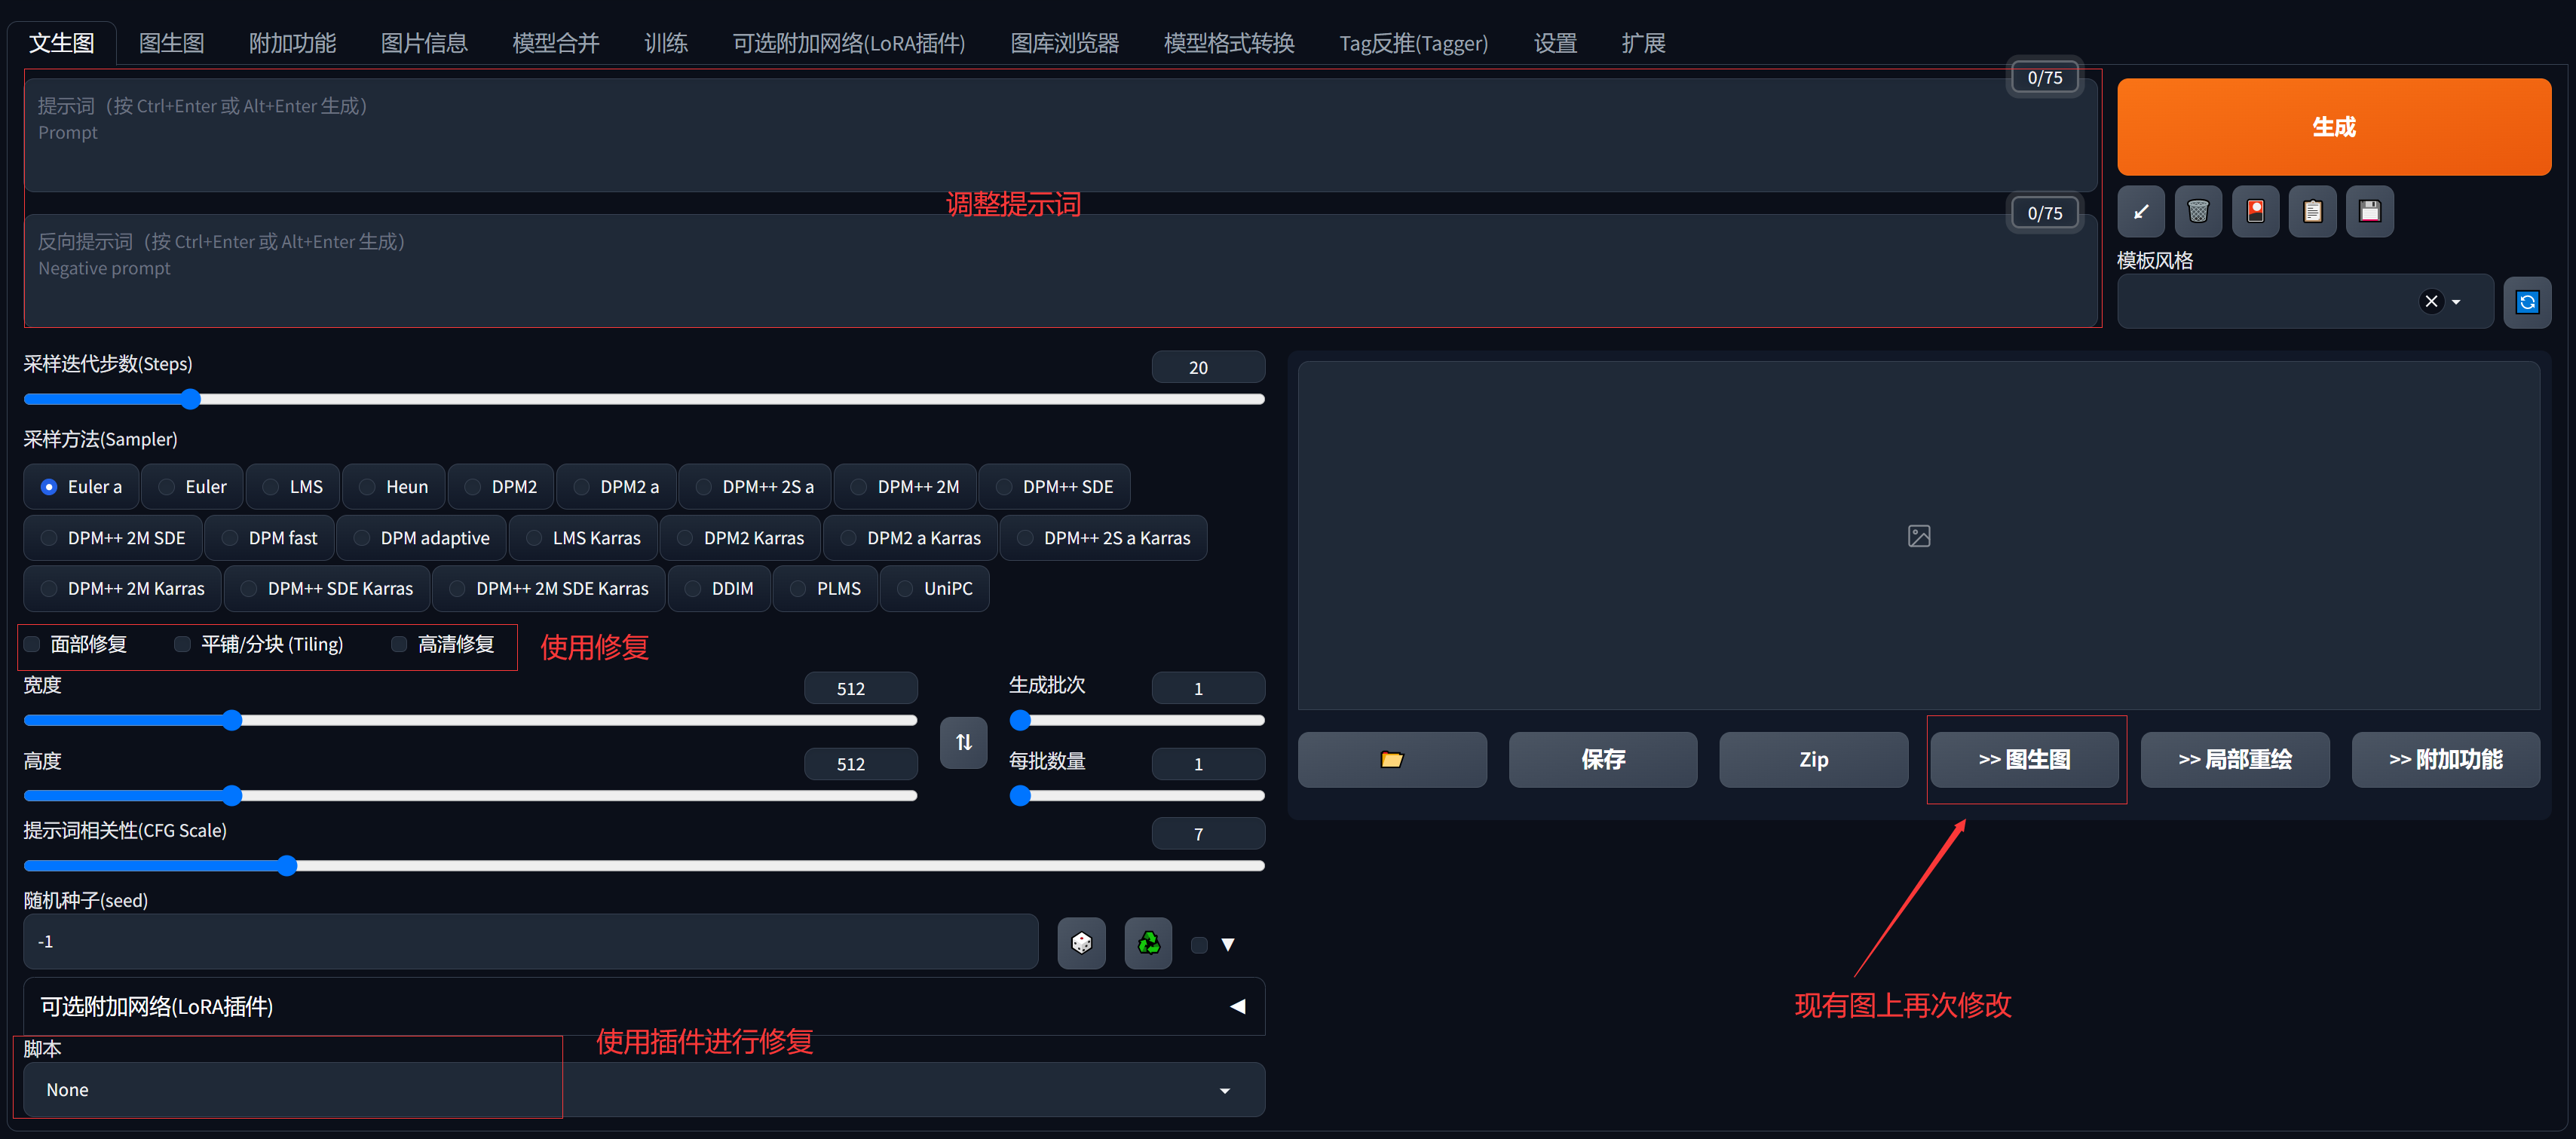Screen dimensions: 2576x1139
Task: Select the DDIM sampler
Action: pos(719,589)
